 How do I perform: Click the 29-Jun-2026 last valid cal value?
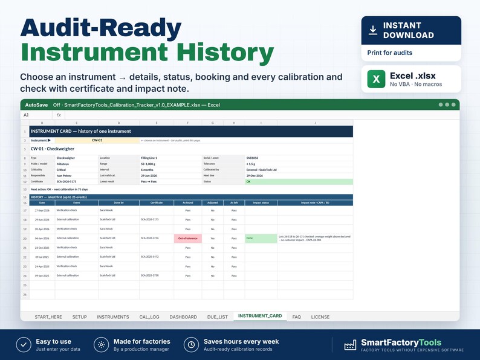pos(149,176)
